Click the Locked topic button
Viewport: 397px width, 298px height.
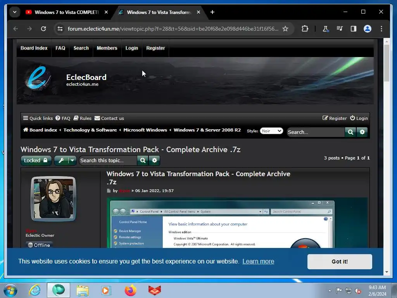pos(36,160)
